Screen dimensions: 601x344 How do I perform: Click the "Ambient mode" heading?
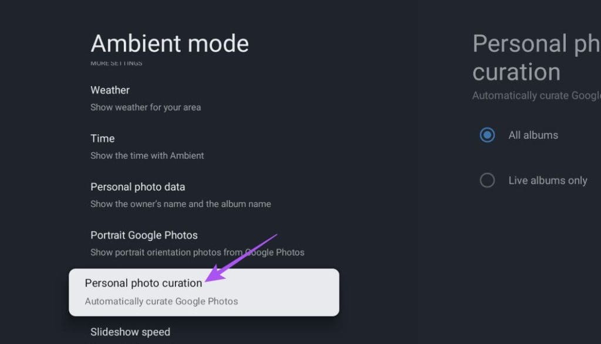coord(169,43)
